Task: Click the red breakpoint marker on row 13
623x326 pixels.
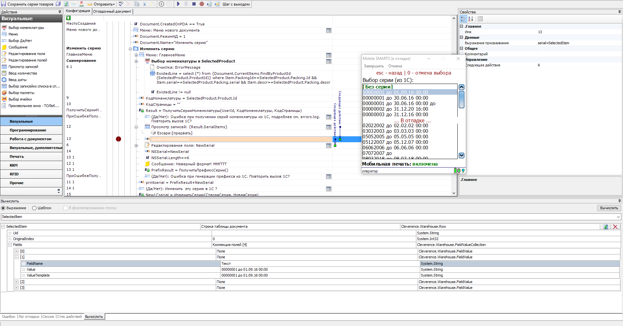Action: point(118,139)
